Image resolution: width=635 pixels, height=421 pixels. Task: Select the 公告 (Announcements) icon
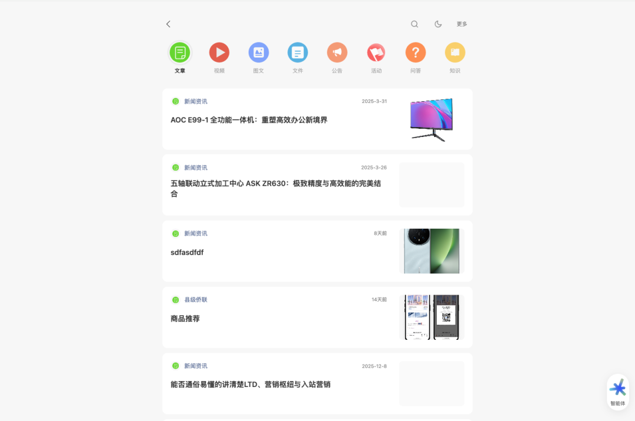pos(337,52)
